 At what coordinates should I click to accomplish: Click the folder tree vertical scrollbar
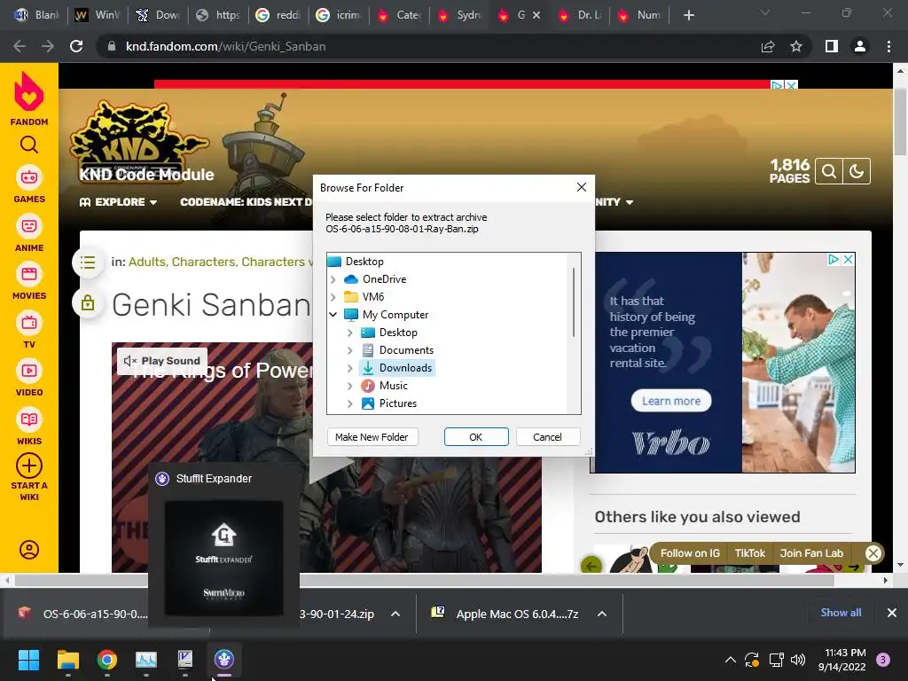[x=574, y=302]
